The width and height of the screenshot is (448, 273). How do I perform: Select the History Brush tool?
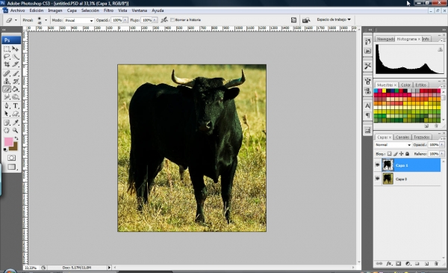(x=16, y=82)
